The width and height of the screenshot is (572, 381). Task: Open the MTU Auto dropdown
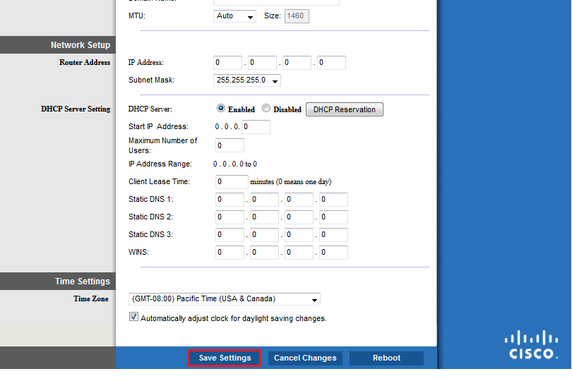[x=234, y=16]
